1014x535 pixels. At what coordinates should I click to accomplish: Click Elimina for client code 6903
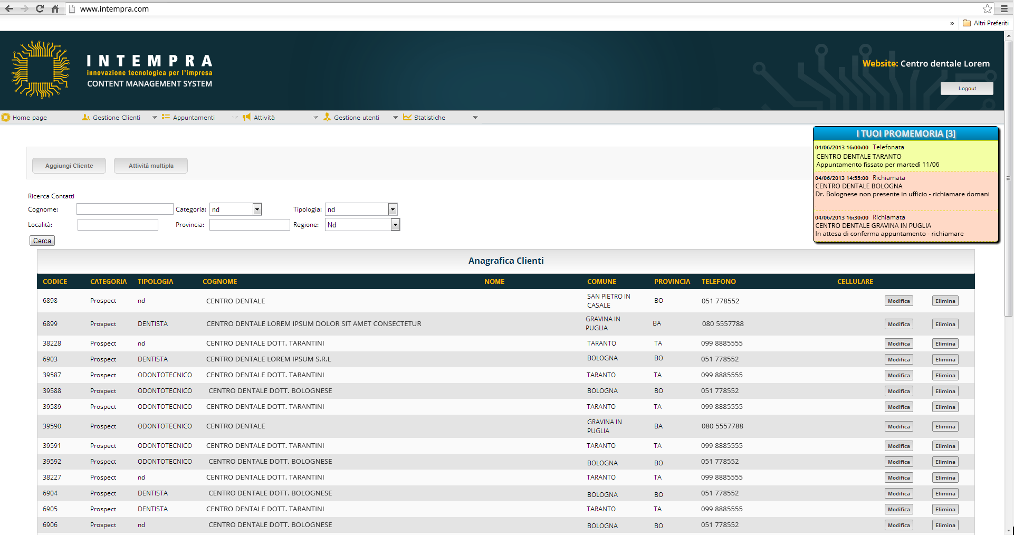point(945,360)
